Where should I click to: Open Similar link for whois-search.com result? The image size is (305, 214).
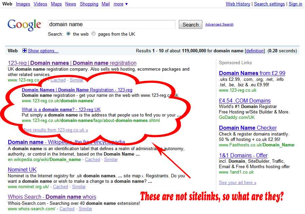[x=85, y=209]
